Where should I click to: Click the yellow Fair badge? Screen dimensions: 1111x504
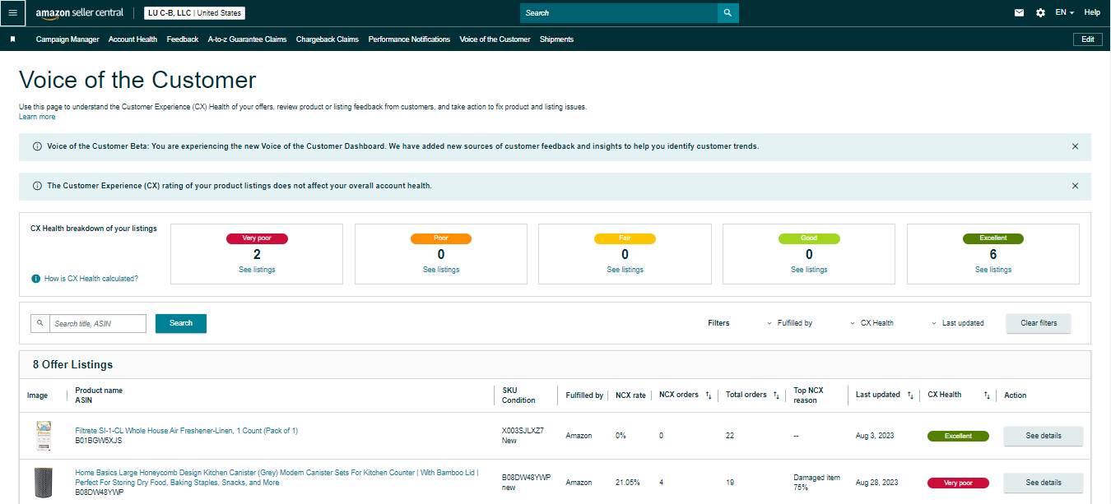coord(625,238)
